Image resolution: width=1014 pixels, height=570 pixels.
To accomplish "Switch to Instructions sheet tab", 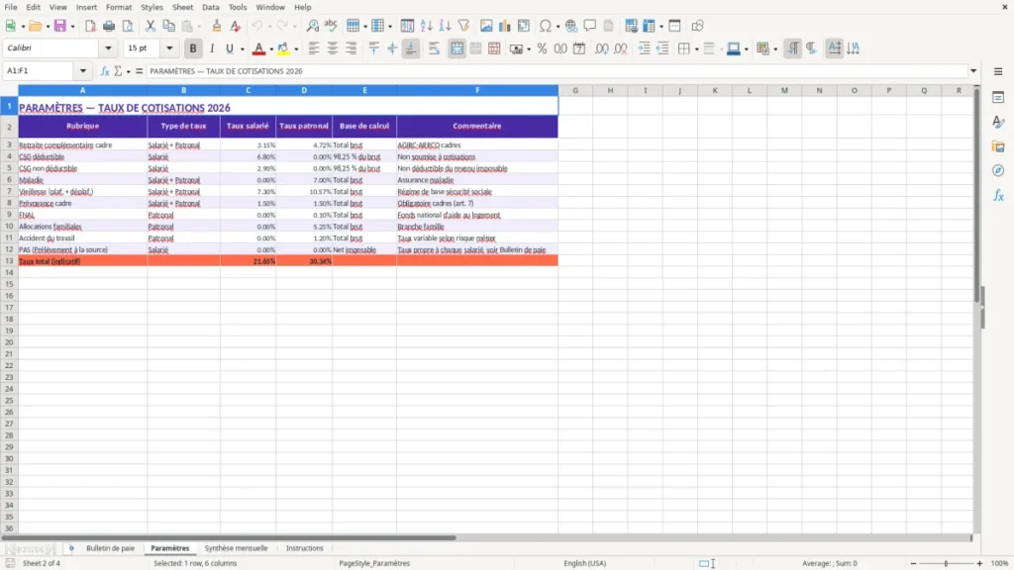I will point(305,548).
